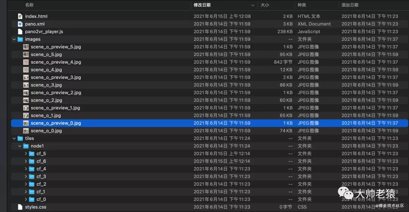Select the scene_o_preview_5.jpg thumbnail
This screenshot has height=212, width=409.
26,47
